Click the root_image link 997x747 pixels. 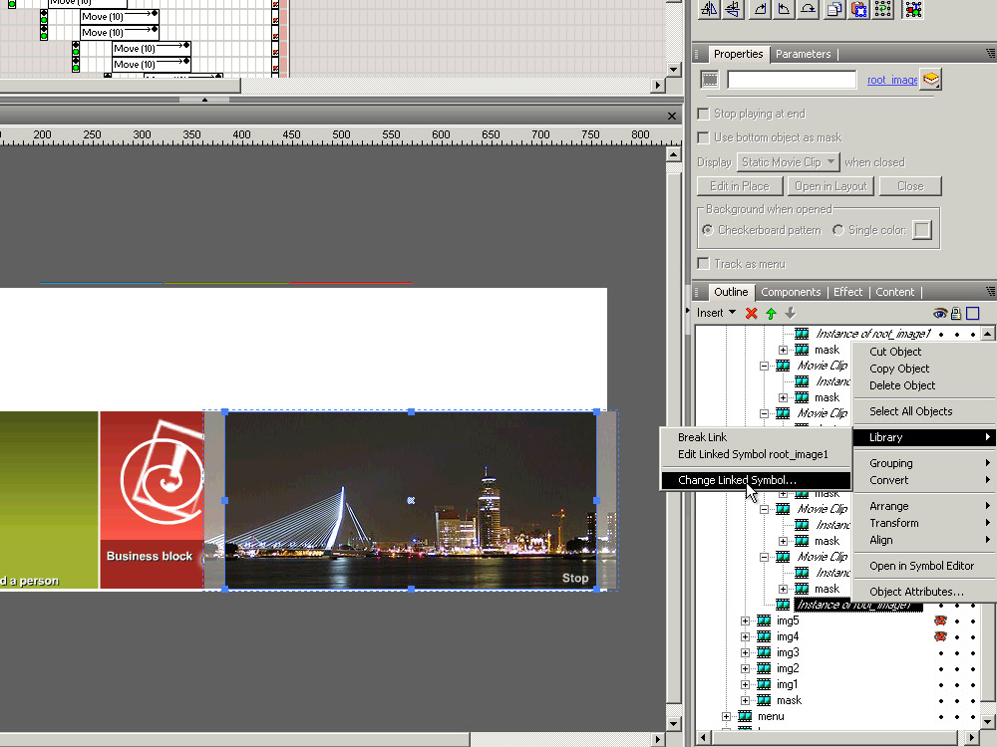tap(891, 80)
